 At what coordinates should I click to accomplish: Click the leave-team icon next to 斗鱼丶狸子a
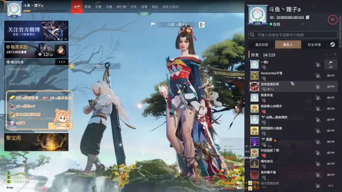coord(202,25)
